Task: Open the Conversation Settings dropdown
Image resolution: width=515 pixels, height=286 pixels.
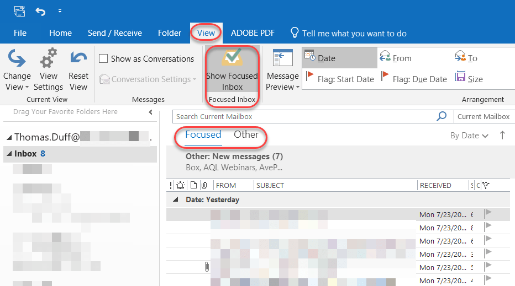Action: point(148,79)
